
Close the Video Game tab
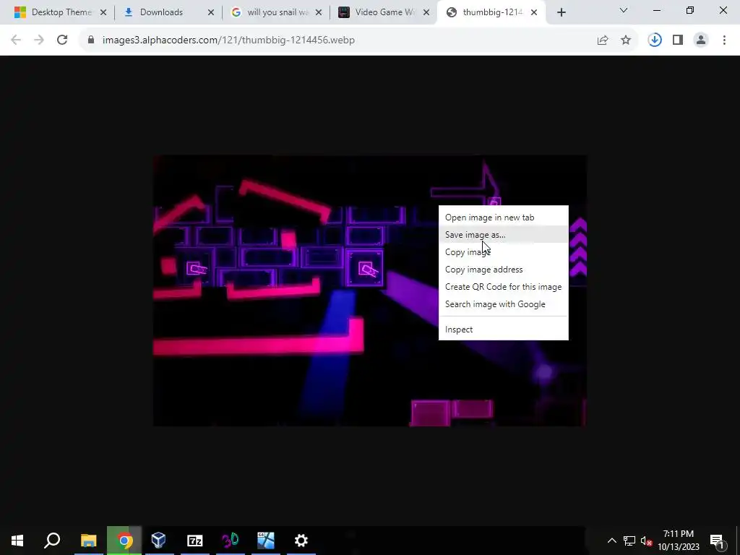coord(426,13)
